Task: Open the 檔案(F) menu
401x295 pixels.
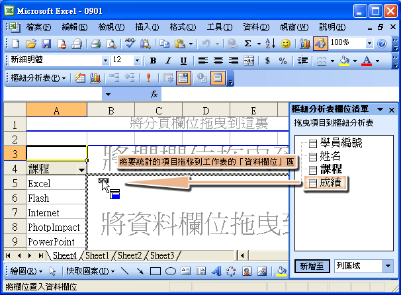Action: tap(38, 27)
